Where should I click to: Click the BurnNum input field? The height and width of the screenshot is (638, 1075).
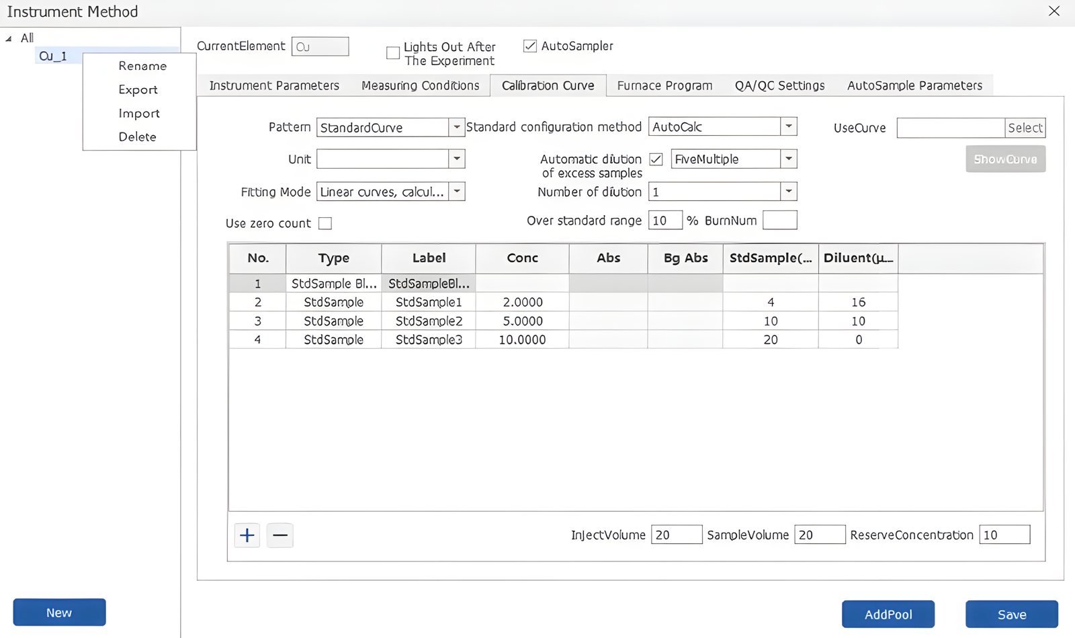(x=780, y=221)
